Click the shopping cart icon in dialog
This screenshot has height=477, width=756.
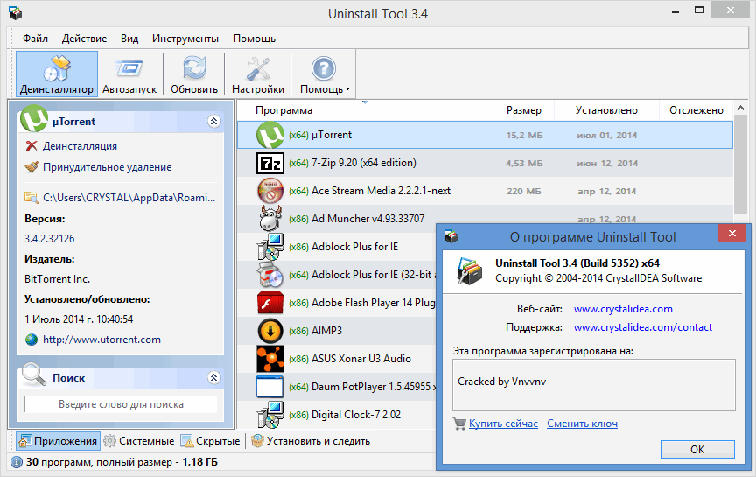(x=459, y=424)
